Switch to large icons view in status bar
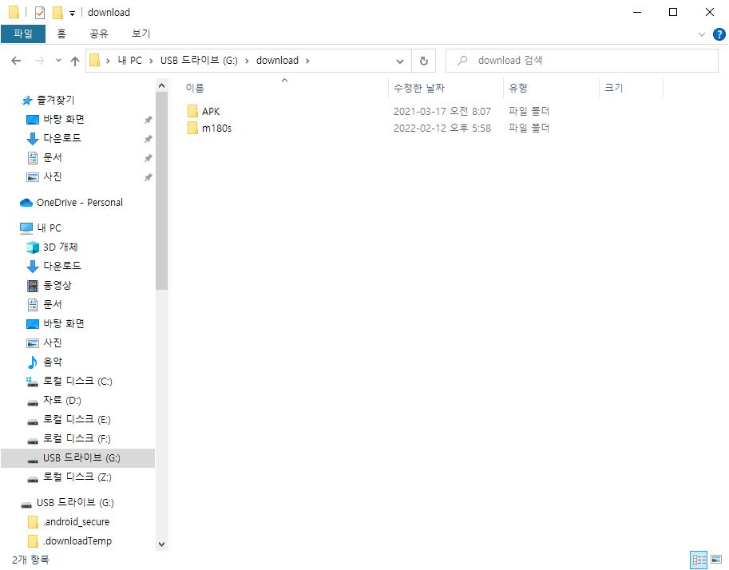Image resolution: width=729 pixels, height=570 pixels. point(716,560)
